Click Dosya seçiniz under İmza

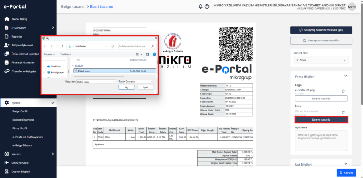pyautogui.click(x=321, y=119)
